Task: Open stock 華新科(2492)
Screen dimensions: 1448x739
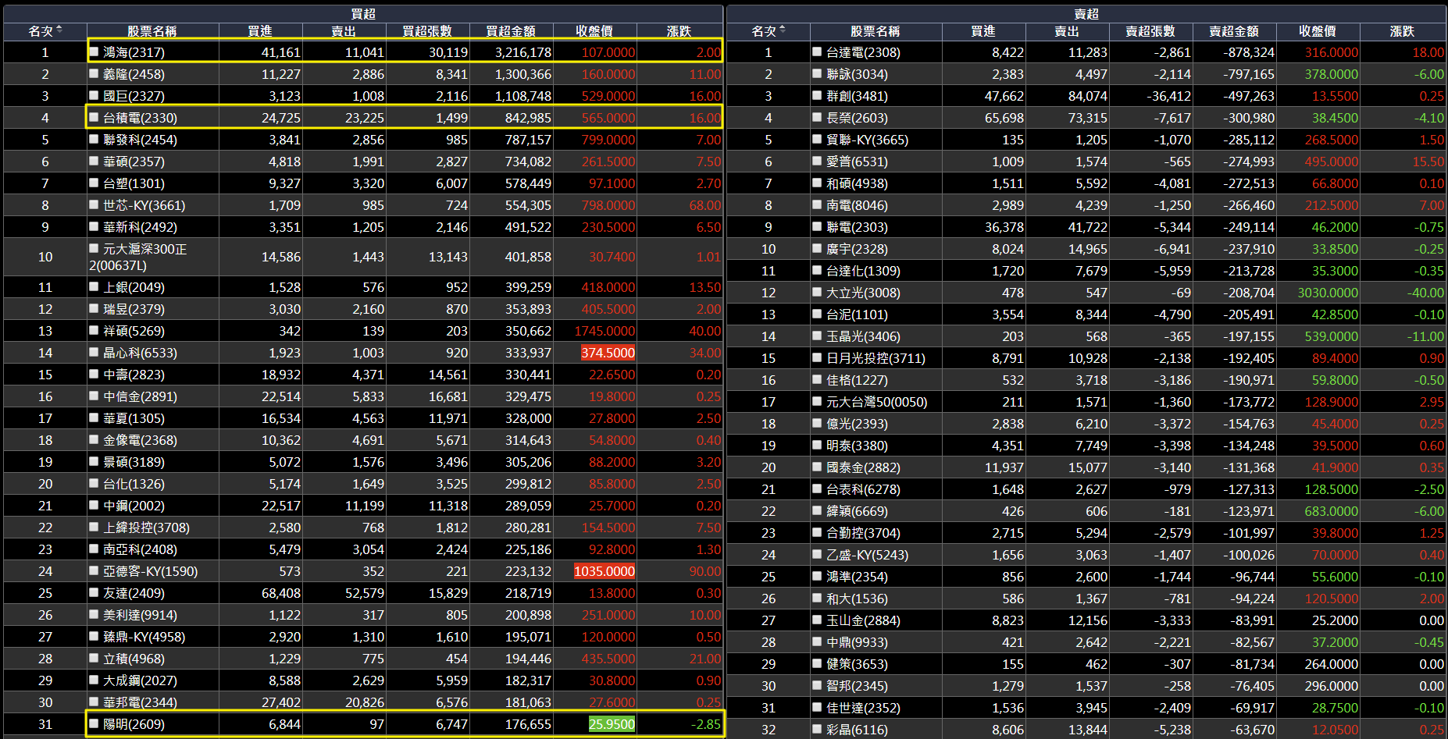Action: click(x=140, y=227)
